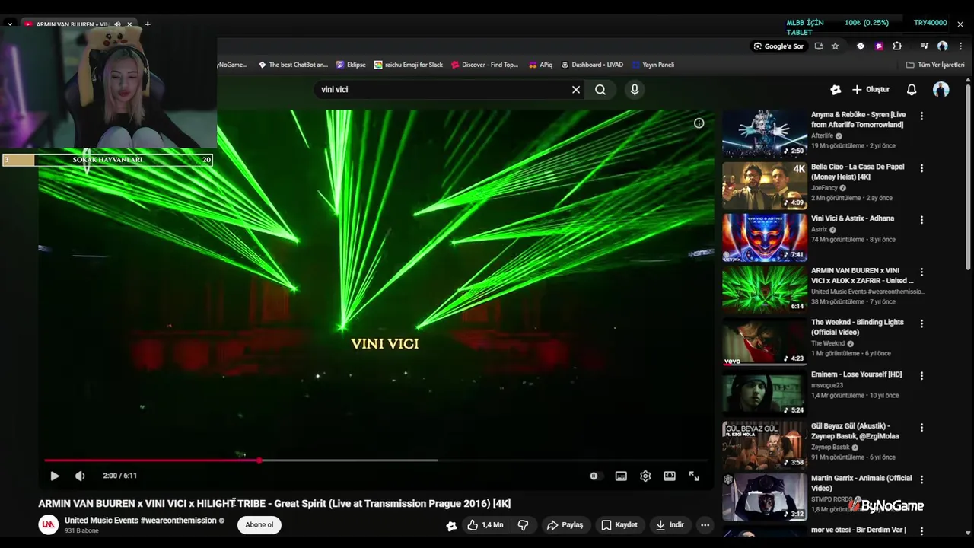This screenshot has width=974, height=548.
Task: Start voice search with the microphone icon
Action: point(635,90)
